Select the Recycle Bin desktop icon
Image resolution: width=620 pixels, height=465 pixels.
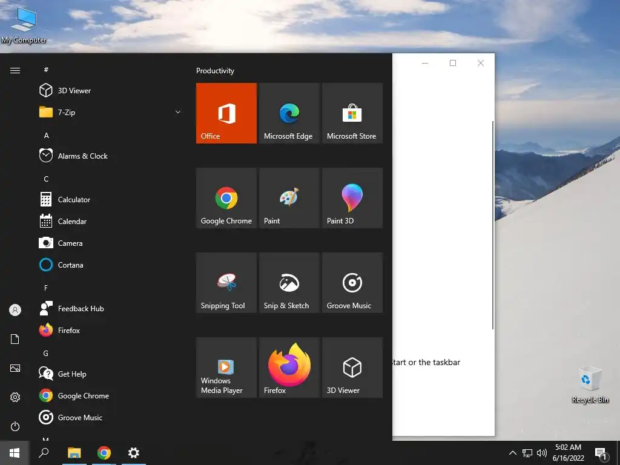click(590, 384)
